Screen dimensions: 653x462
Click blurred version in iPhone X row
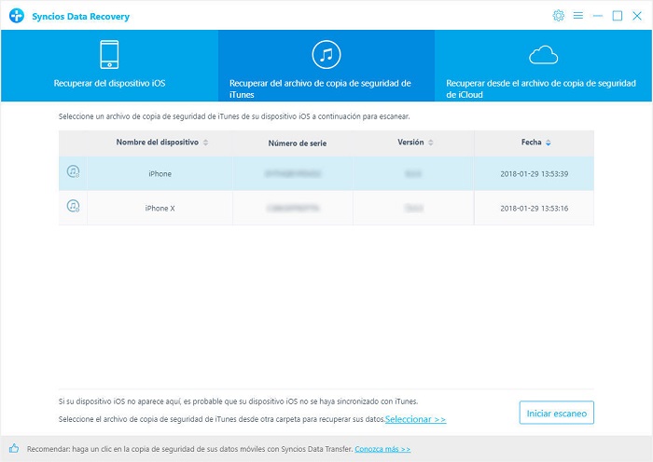point(413,209)
